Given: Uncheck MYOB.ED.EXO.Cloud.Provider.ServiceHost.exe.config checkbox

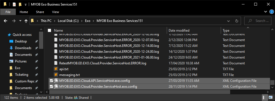Looking at the screenshot, I should click(52, 87).
